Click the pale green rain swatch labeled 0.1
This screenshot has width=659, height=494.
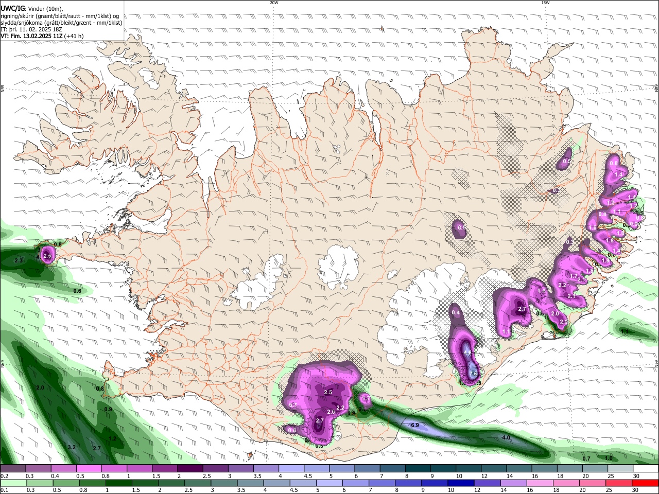[x=13, y=483]
